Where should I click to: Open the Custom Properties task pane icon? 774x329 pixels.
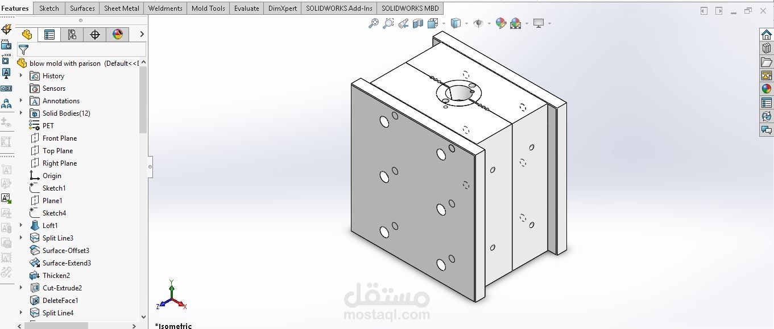[x=767, y=103]
